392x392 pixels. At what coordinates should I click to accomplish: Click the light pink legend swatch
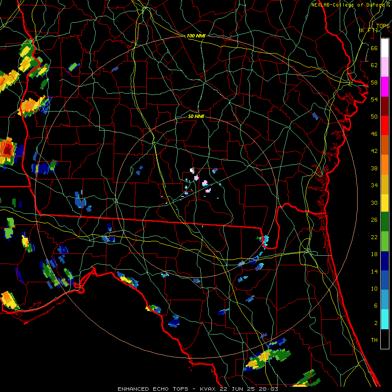tap(385, 67)
